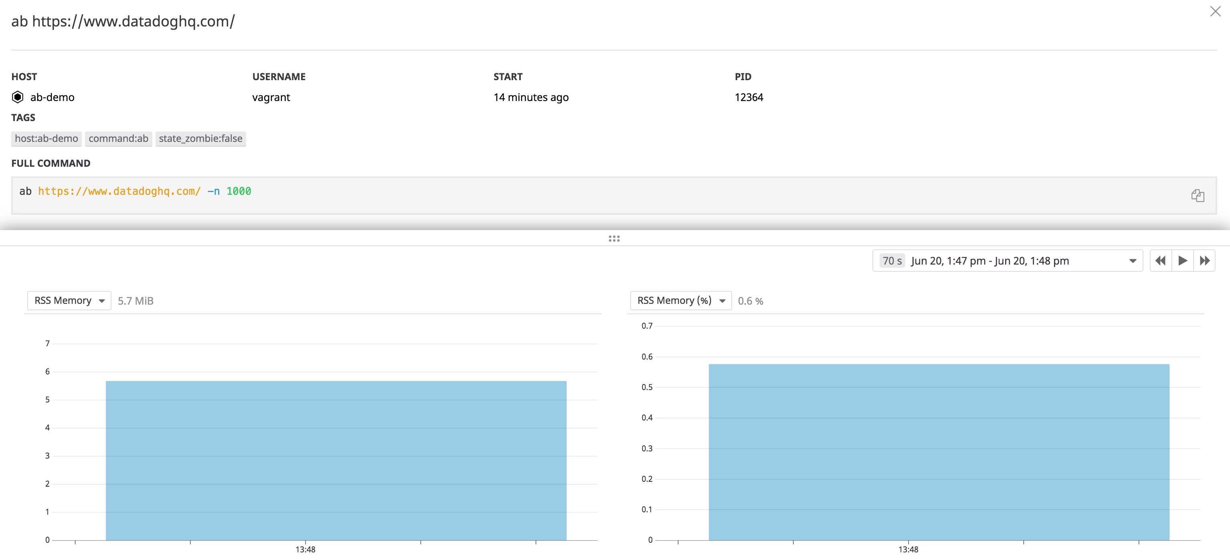
Task: Rewind the time range with the double-back arrow
Action: click(x=1160, y=261)
